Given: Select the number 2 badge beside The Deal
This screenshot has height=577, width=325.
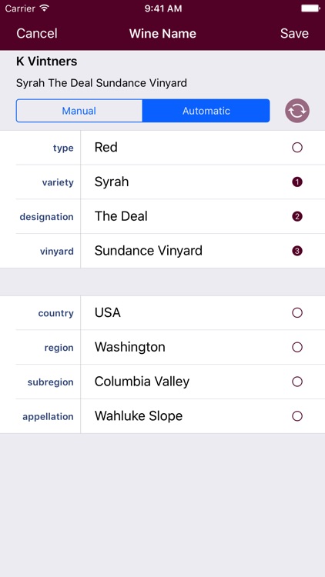Looking at the screenshot, I should click(x=297, y=216).
